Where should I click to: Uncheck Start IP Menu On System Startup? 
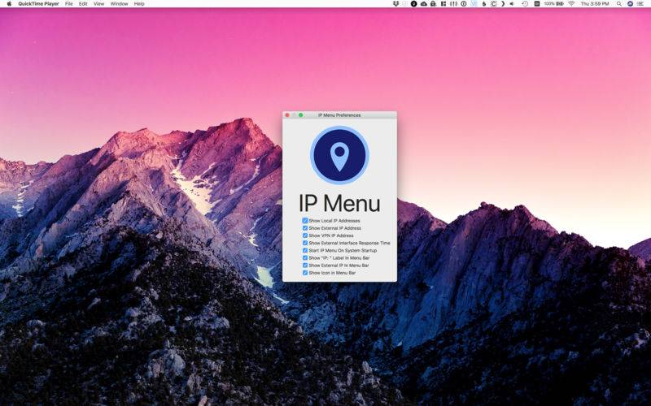click(x=305, y=251)
